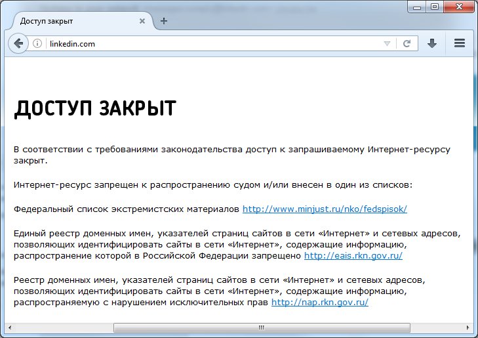Screen dimensions: 478x338
Task: Open a new tab with the plus button
Action: pyautogui.click(x=164, y=21)
